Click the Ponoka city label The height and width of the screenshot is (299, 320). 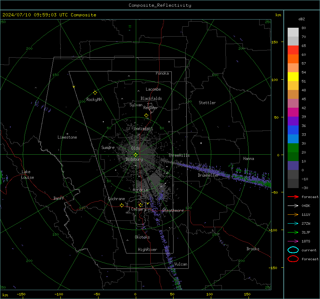pos(162,73)
